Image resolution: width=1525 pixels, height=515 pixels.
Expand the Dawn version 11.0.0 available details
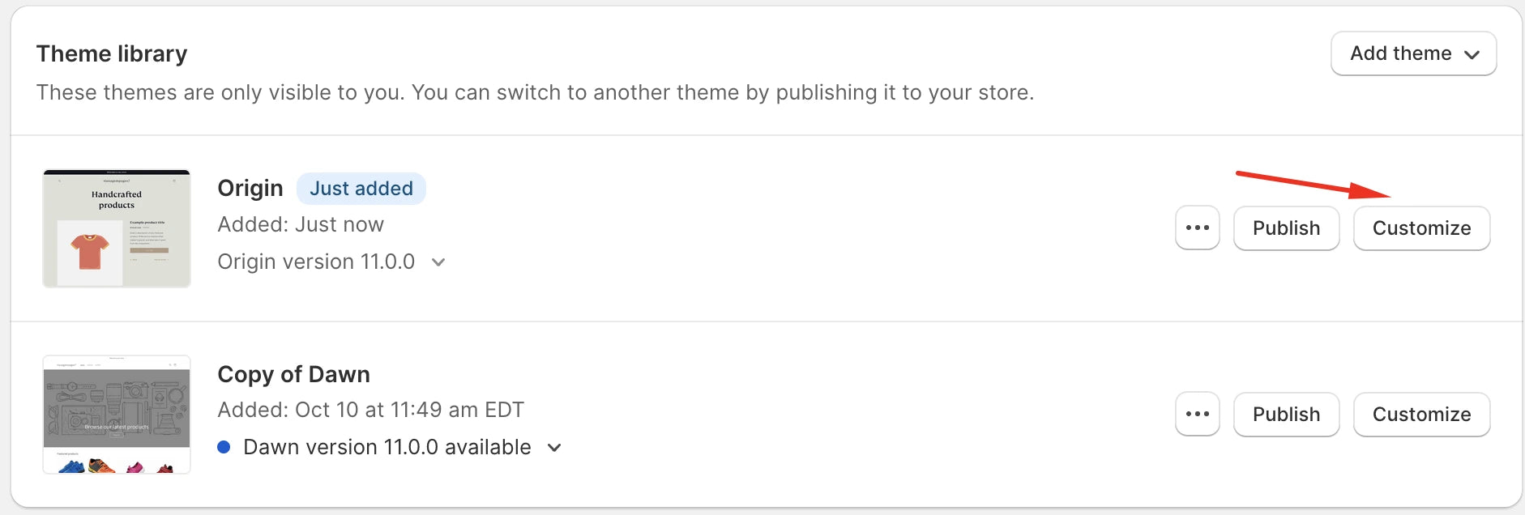[554, 447]
